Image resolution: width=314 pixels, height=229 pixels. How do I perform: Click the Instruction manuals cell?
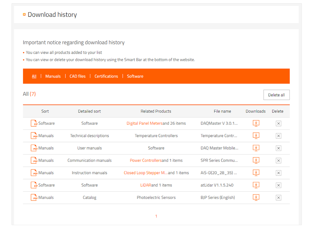click(89, 173)
